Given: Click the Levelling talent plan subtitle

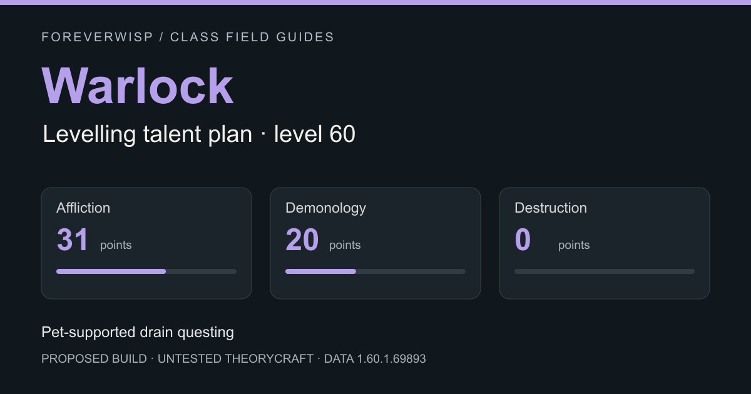Looking at the screenshot, I should (x=199, y=134).
